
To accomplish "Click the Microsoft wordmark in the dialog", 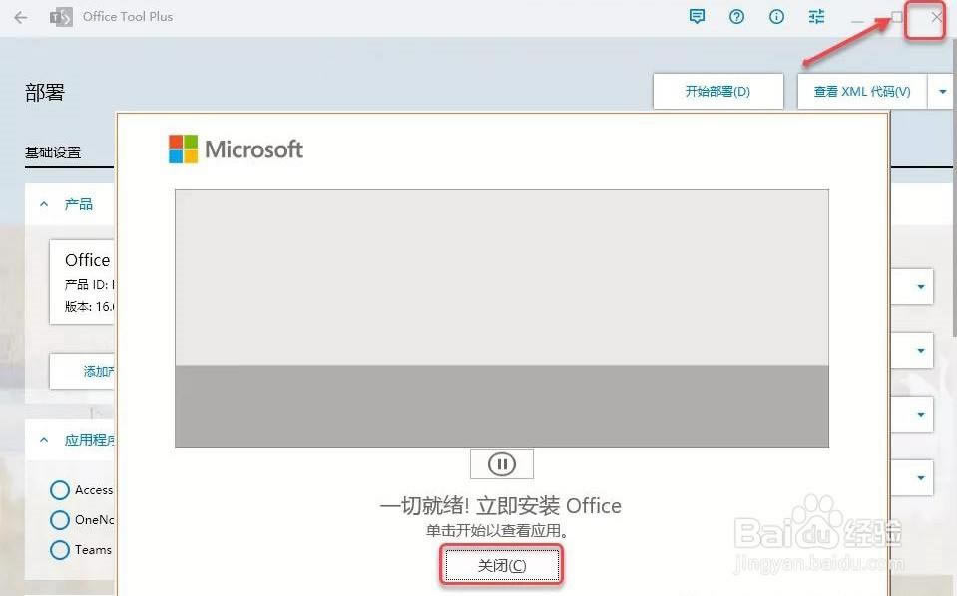I will coord(253,149).
